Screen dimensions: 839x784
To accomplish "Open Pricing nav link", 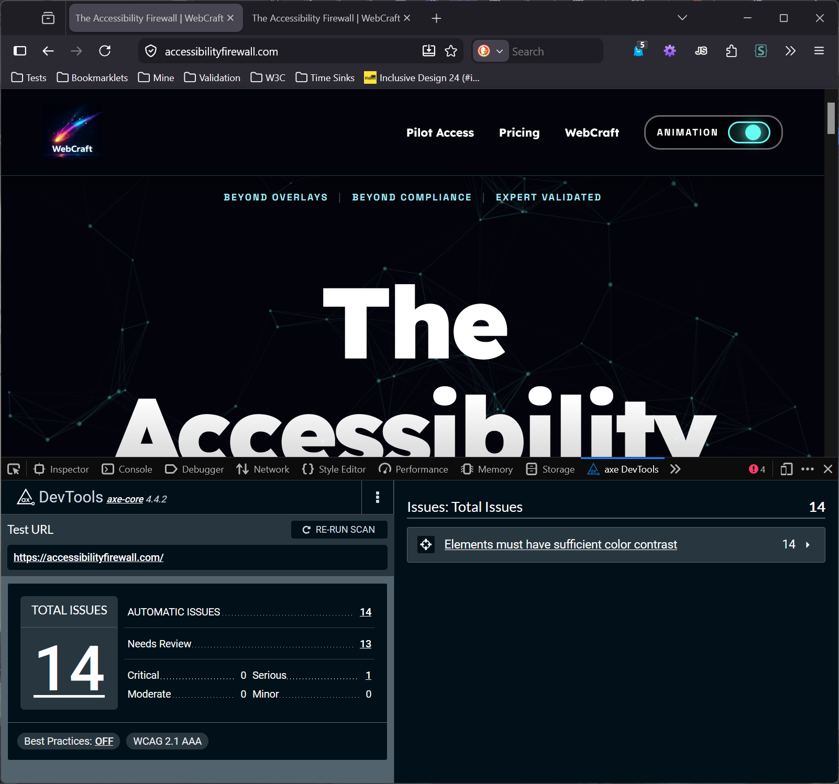I will point(519,132).
